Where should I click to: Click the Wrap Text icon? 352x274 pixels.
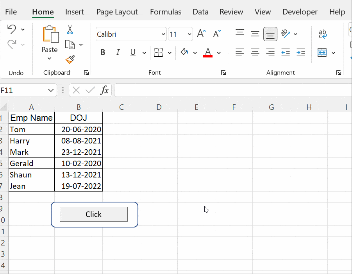tap(323, 34)
